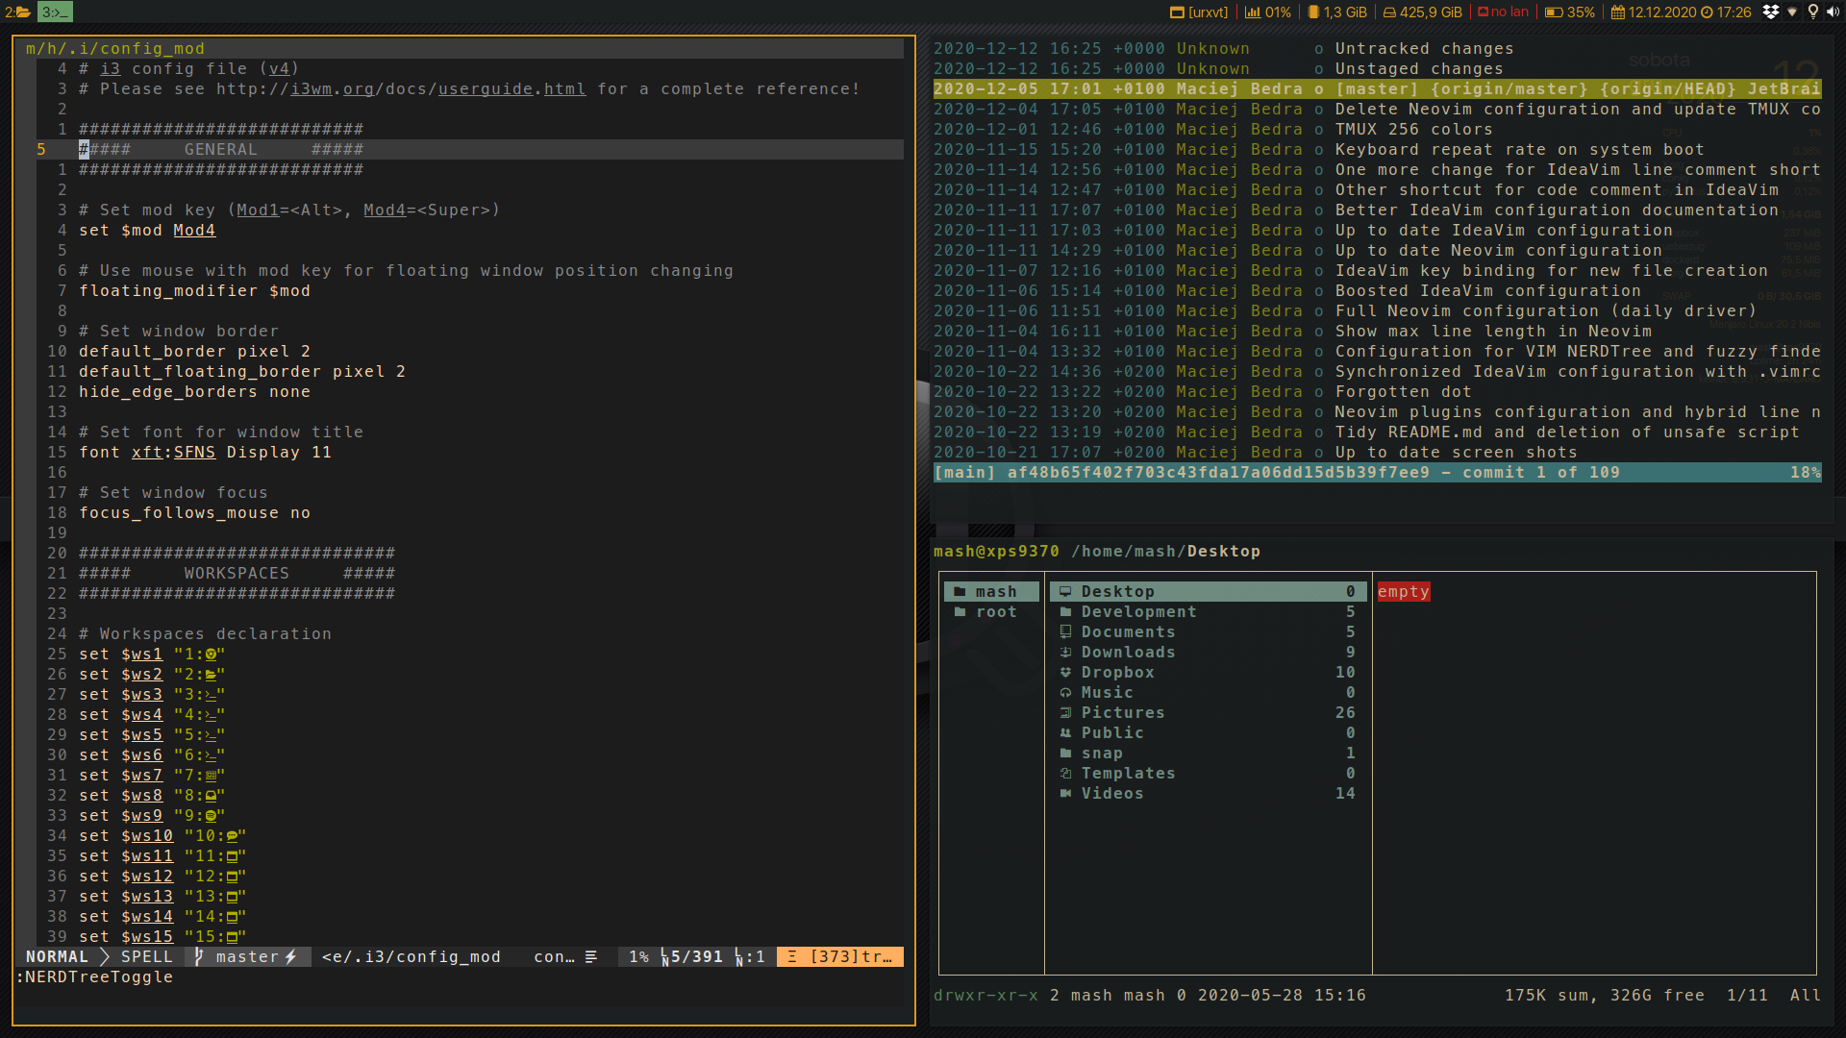Click the Dropbox tray icon
Viewport: 1846px width, 1038px height.
click(x=1770, y=12)
